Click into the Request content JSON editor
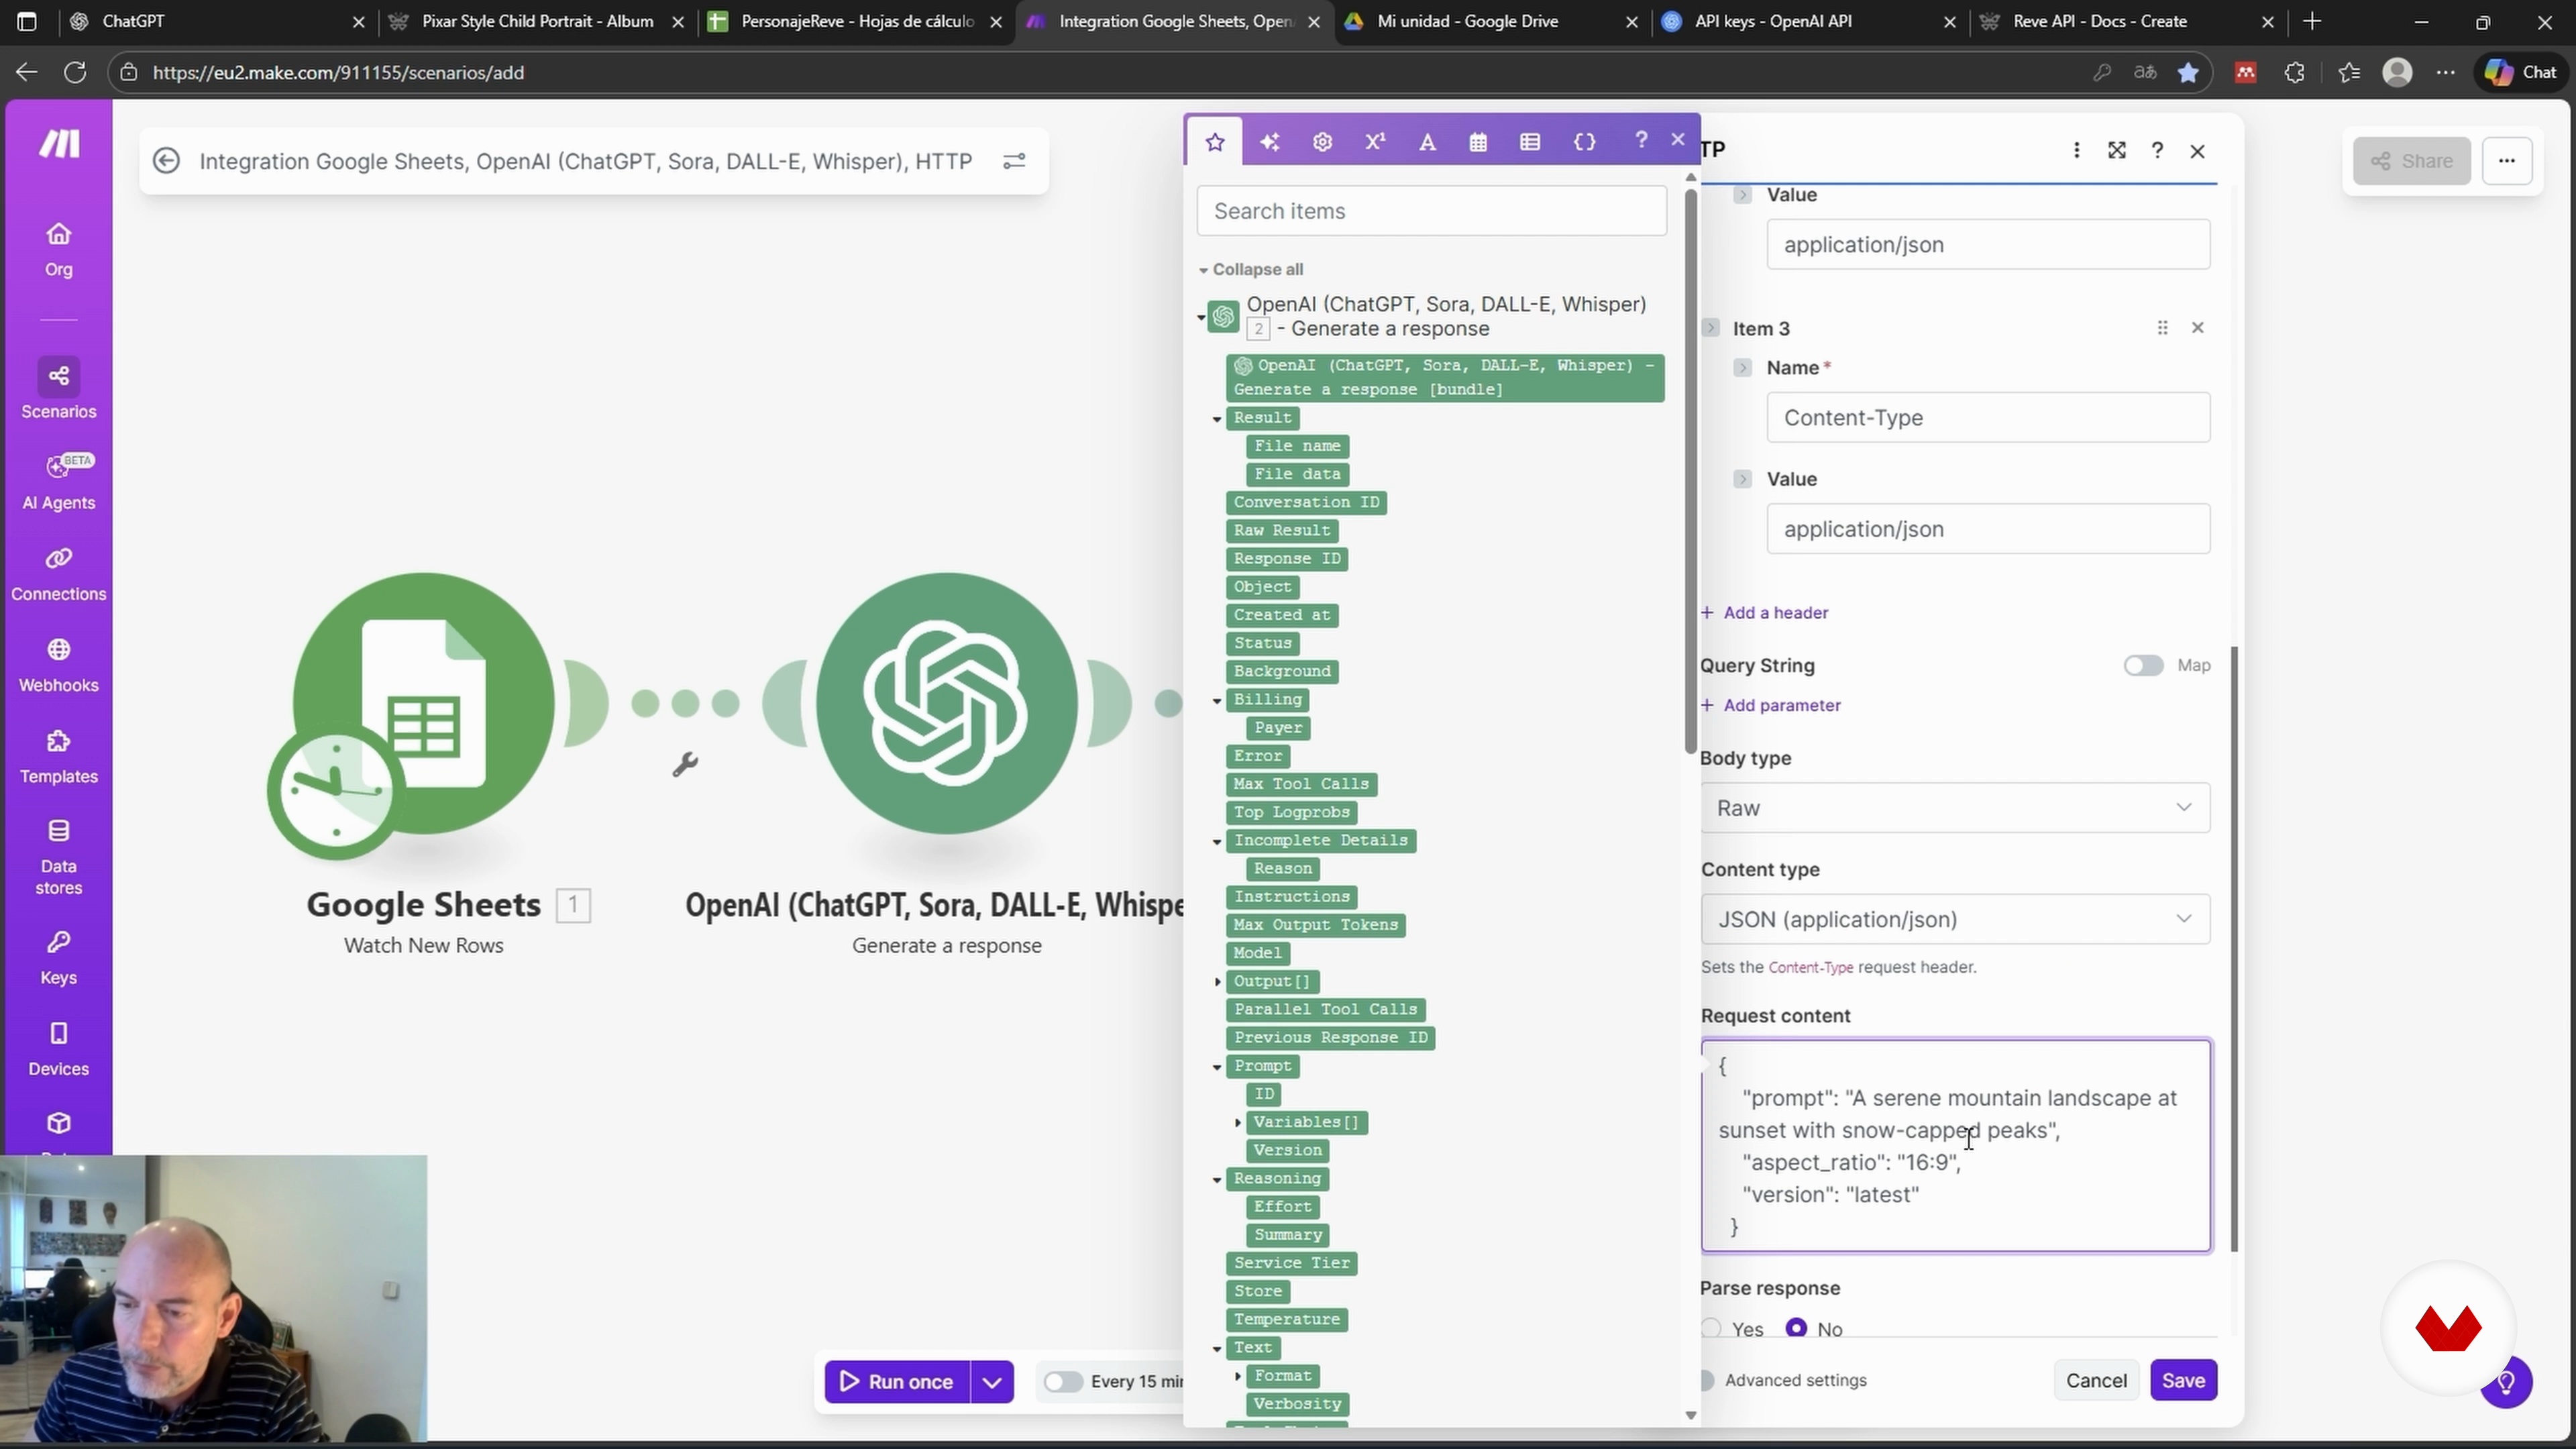The height and width of the screenshot is (1449, 2576). point(1956,1145)
